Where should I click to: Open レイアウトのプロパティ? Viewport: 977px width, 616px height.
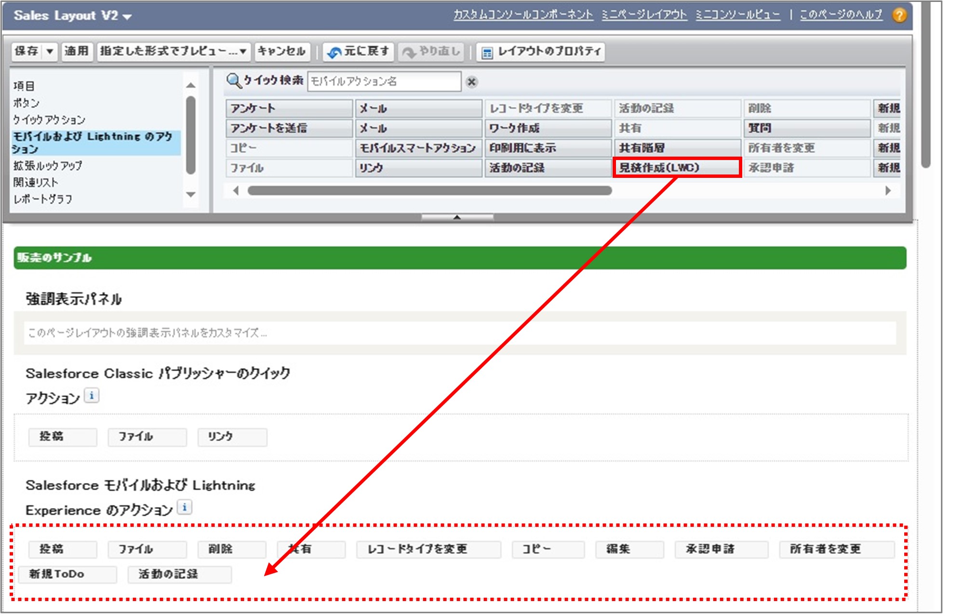click(x=541, y=51)
